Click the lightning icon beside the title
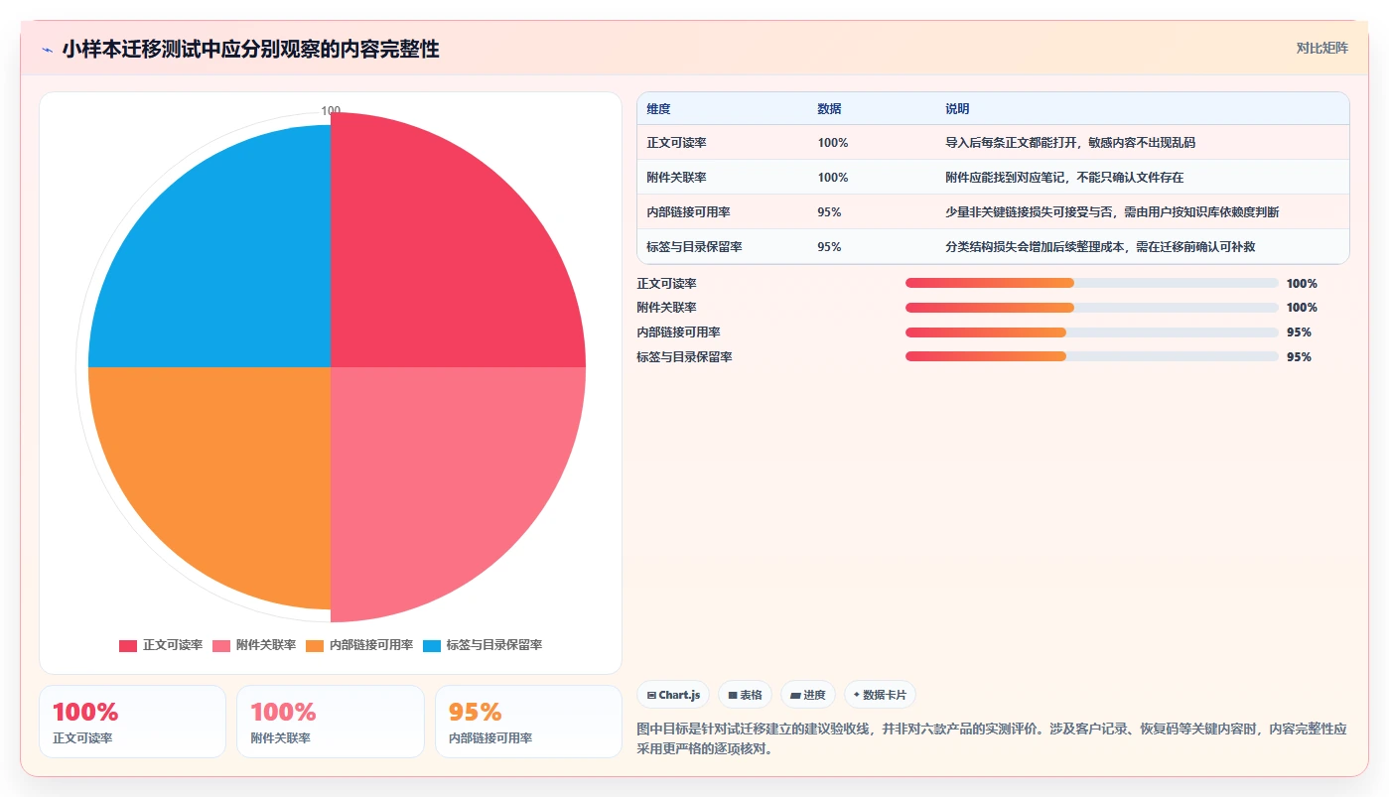The height and width of the screenshot is (797, 1389). [x=48, y=50]
